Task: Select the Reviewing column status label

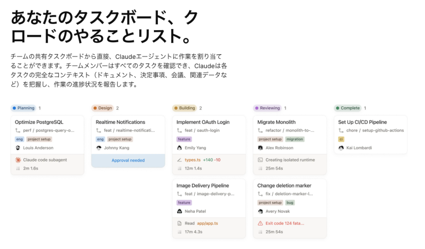Action: 267,108
